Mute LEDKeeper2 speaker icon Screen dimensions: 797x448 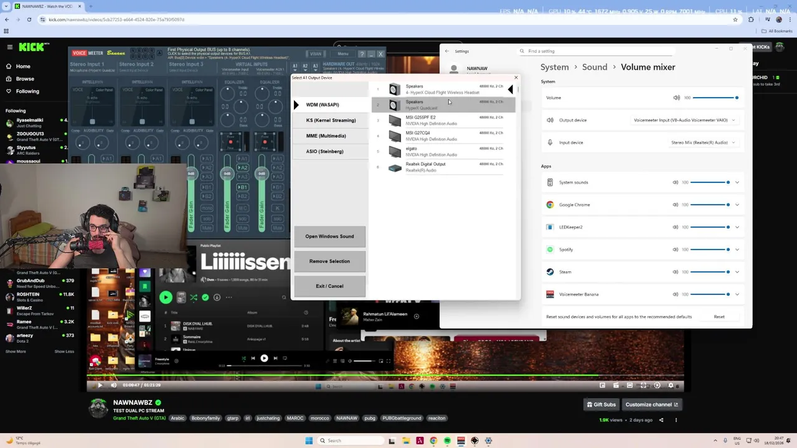tap(676, 227)
